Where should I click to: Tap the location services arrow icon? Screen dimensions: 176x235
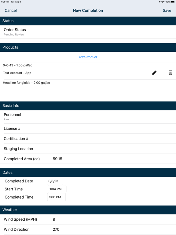pyautogui.click(x=160, y=2)
